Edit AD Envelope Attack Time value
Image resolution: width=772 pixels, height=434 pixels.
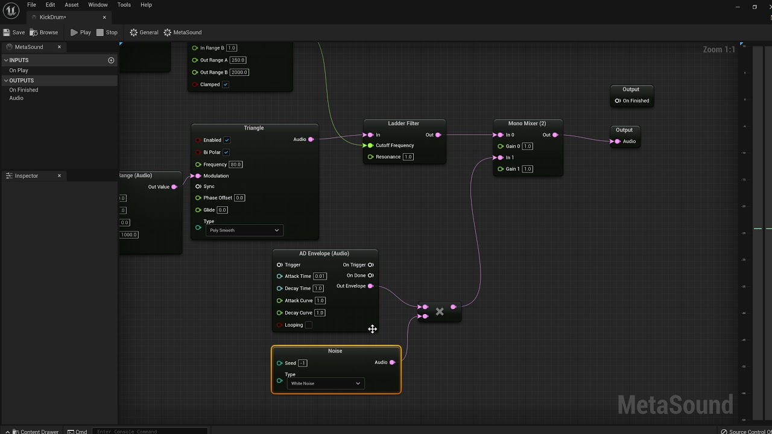tap(320, 276)
